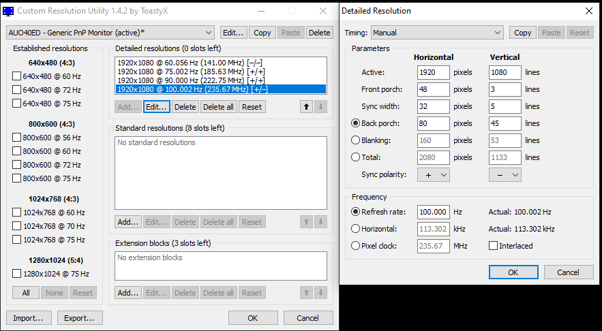
Task: Open horizontal sync polarity dropdown
Action: point(434,175)
